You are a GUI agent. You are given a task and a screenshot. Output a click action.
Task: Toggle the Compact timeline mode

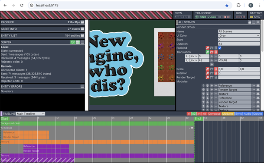pos(214,113)
